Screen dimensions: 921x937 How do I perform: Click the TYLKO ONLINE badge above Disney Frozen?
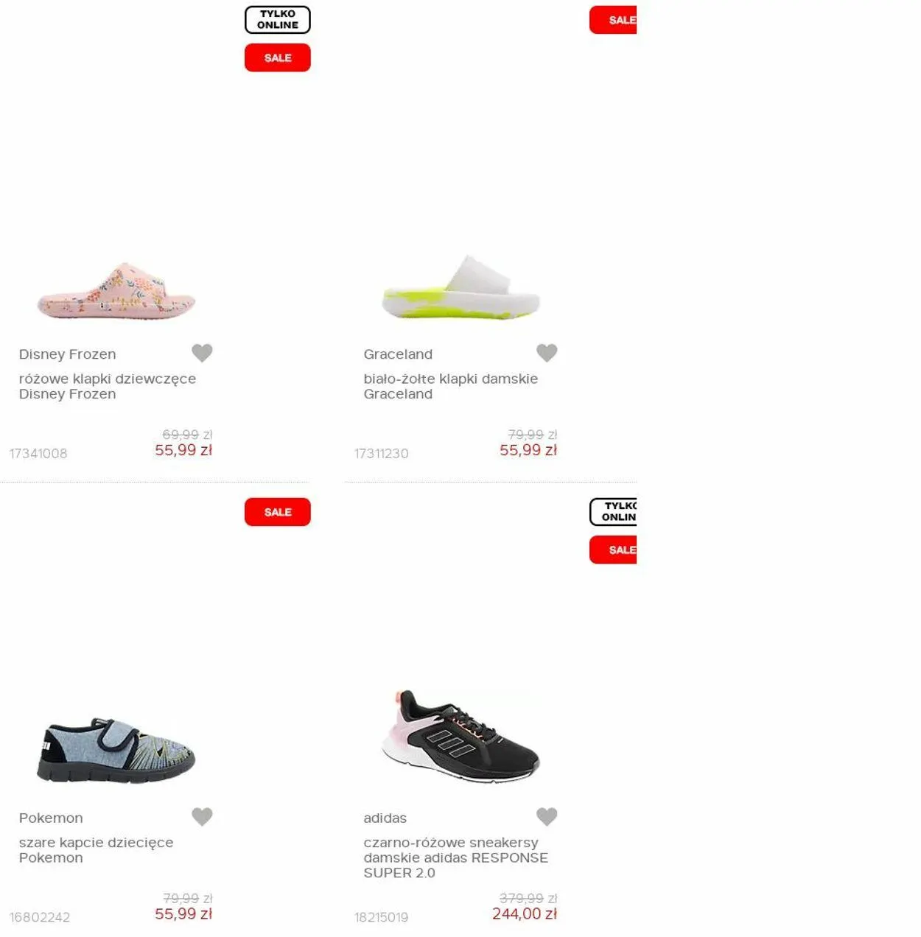tap(278, 20)
